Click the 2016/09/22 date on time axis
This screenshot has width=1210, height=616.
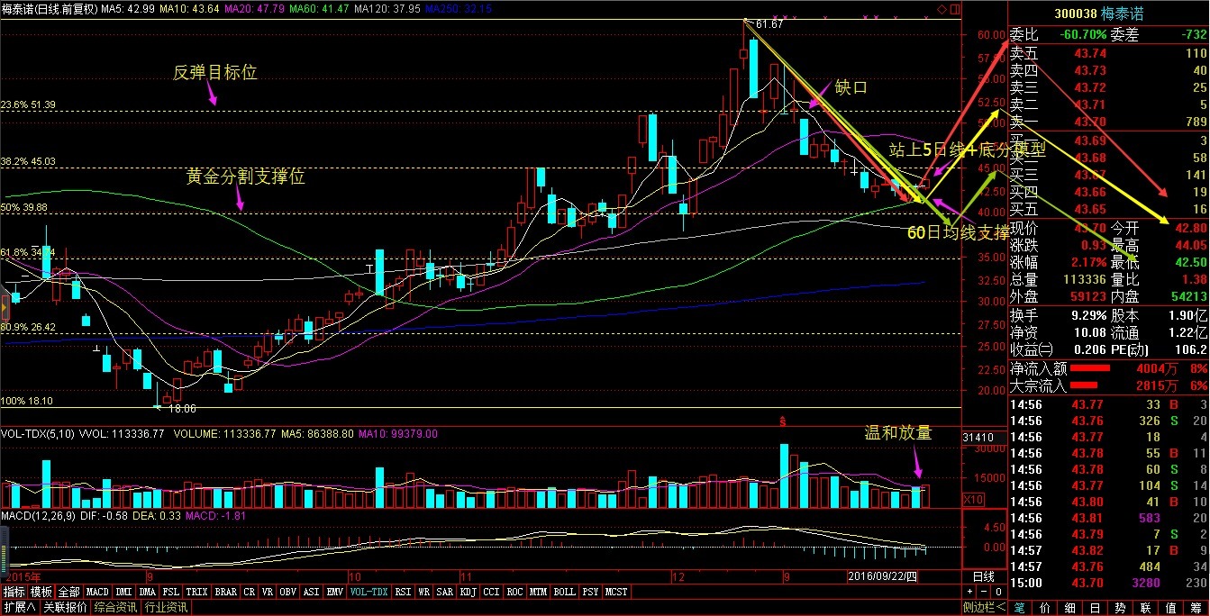[x=883, y=575]
